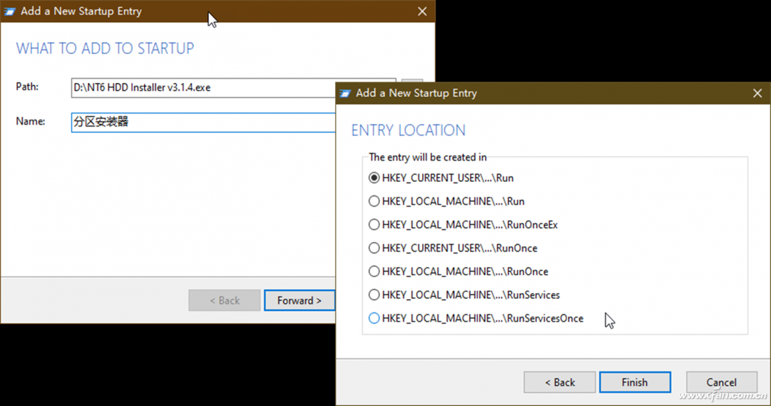The image size is (771, 406).
Task: Select HKEY_LOCAL_MACHINE\...\RunServicesOnce option
Action: (374, 318)
